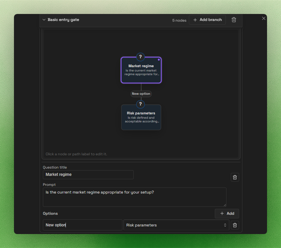281x248 pixels.
Task: Click the question mark icon above Risk parameters node
Action: pos(140,104)
